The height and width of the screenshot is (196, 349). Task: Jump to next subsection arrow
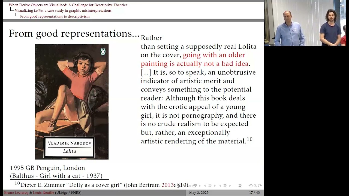tap(215, 186)
